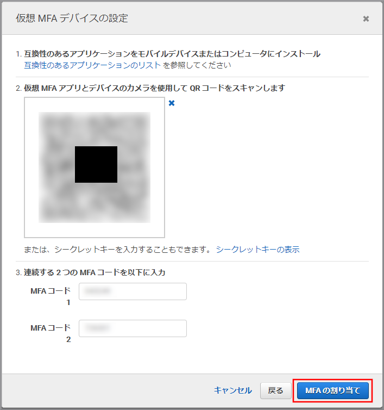Image resolution: width=384 pixels, height=410 pixels.
Task: Click the 戻る button
Action: [275, 390]
